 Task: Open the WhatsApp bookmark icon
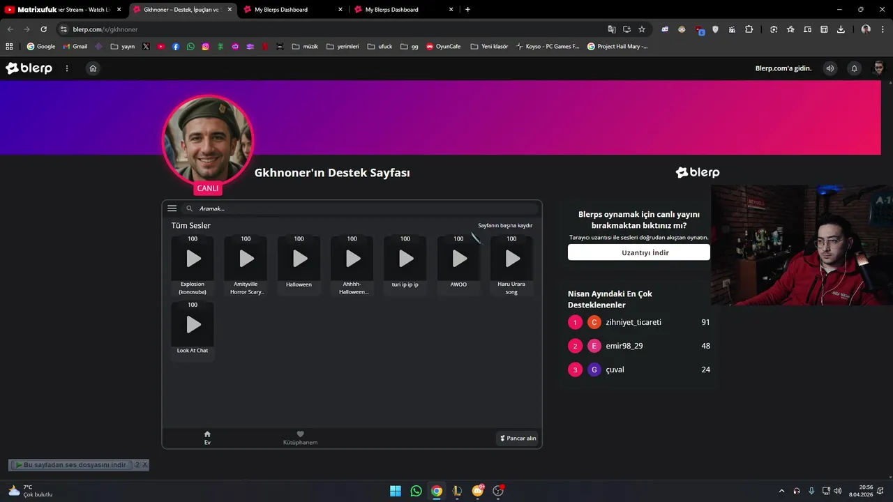[190, 47]
